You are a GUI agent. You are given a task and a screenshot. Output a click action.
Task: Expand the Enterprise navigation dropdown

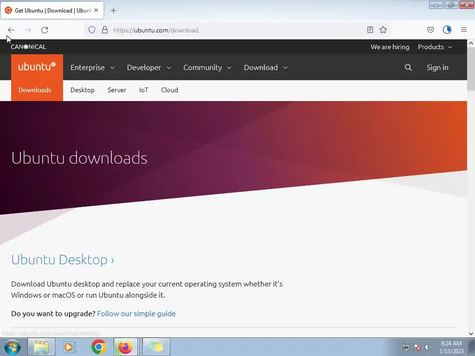coord(92,68)
